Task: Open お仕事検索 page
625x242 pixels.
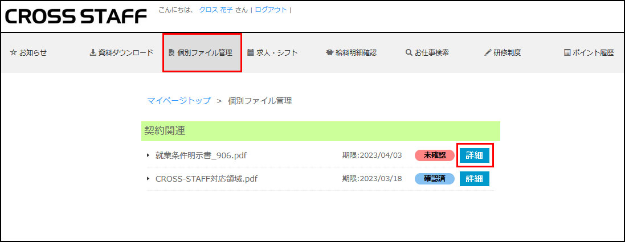Action: [427, 52]
